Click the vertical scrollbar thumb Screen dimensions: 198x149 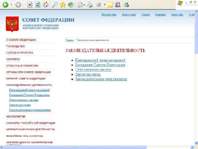point(196,34)
